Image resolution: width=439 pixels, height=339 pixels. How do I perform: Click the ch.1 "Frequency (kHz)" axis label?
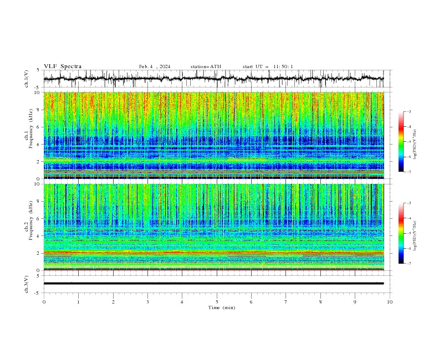(x=31, y=129)
